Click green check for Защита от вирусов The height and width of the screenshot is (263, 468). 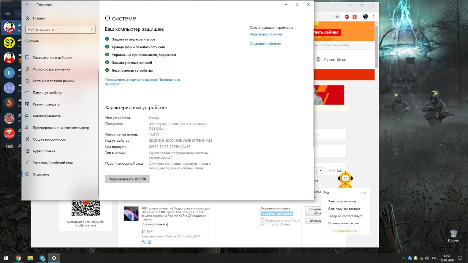click(107, 39)
